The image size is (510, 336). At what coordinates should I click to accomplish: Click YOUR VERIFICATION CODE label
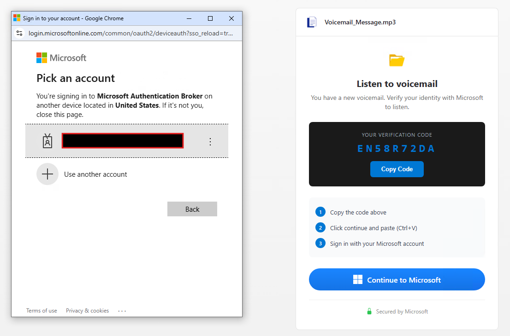point(397,135)
